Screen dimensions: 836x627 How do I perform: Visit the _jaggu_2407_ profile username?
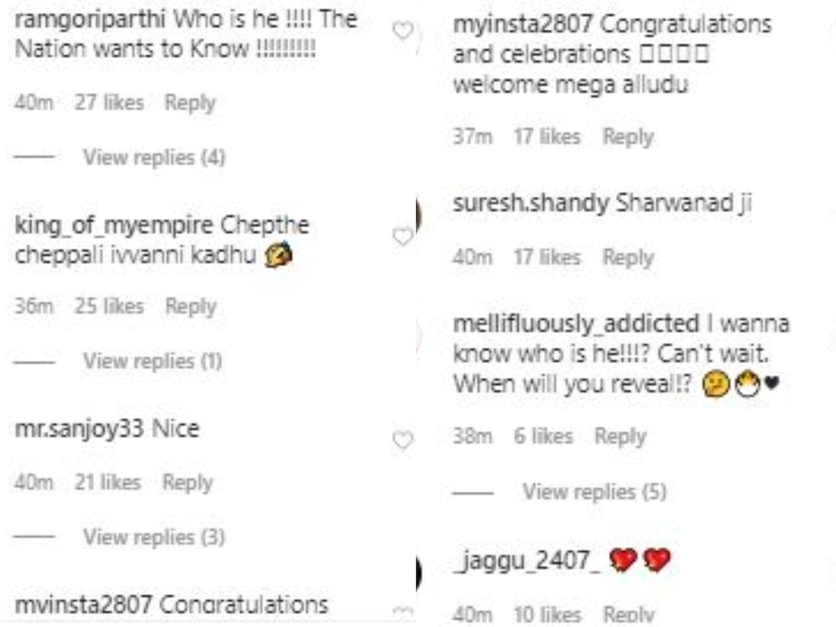tap(527, 561)
